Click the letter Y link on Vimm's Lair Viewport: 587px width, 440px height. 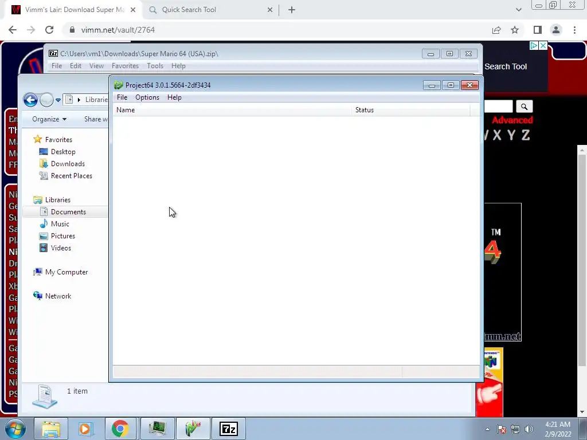click(511, 135)
